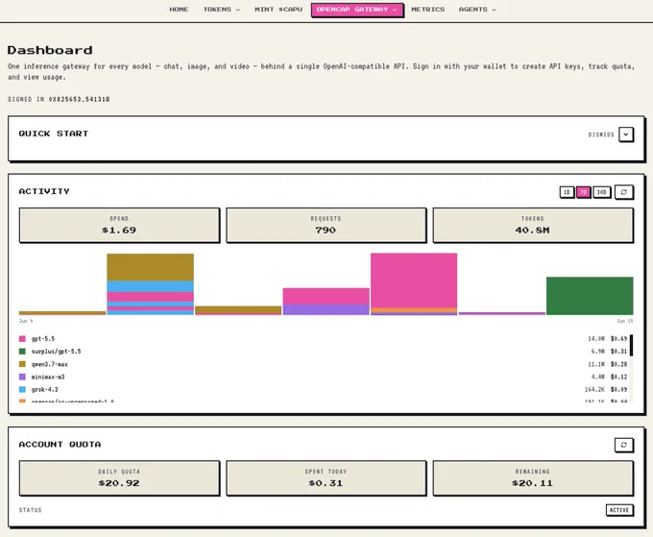Viewport: 653px width, 537px height.
Task: Click the green surplus/gpt-5.5 chart bar
Action: tap(590, 296)
